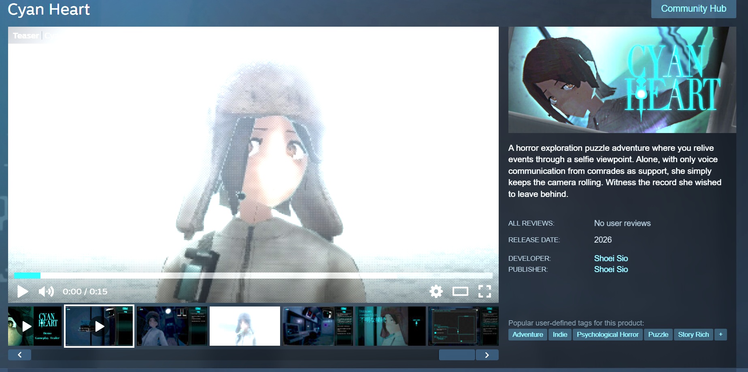Click the Teaser label on the video
Viewport: 748px width, 372px height.
coord(26,36)
